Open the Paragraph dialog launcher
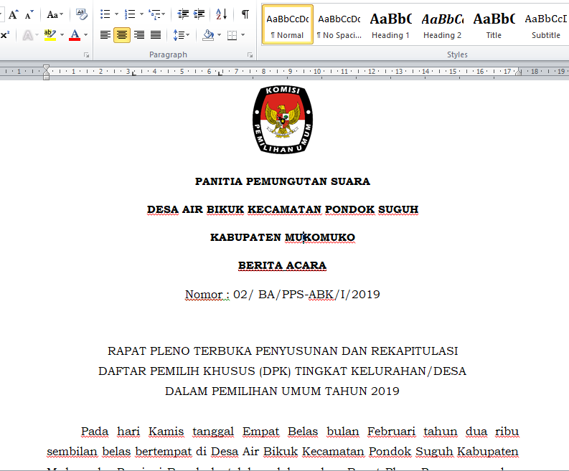 (x=250, y=55)
